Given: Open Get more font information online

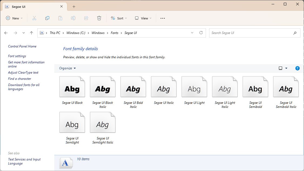Looking at the screenshot, I should tap(26, 64).
